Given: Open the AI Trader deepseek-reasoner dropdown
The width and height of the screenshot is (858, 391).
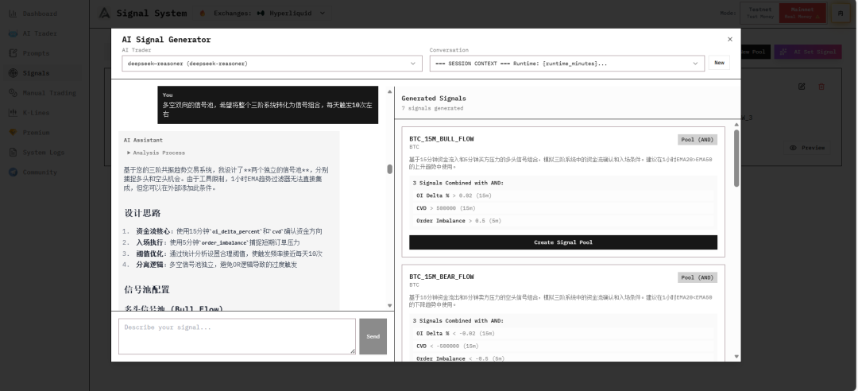Looking at the screenshot, I should (272, 64).
